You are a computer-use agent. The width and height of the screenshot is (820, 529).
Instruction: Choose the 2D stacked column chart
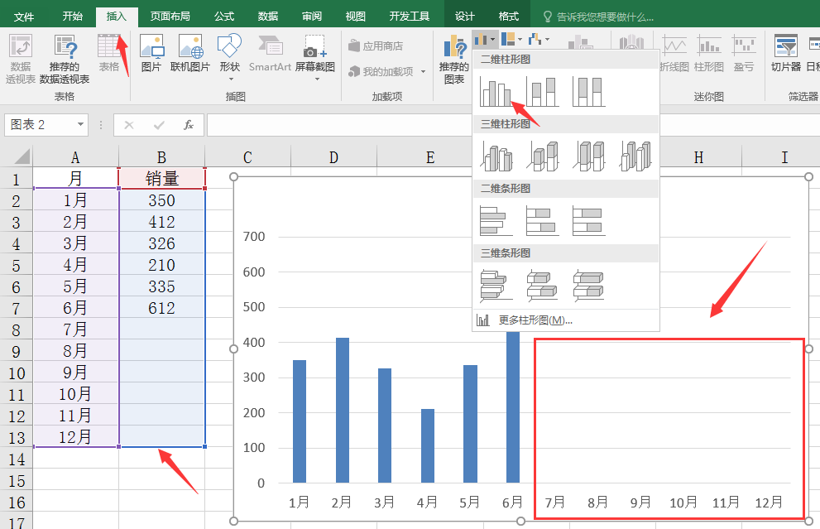[x=542, y=92]
